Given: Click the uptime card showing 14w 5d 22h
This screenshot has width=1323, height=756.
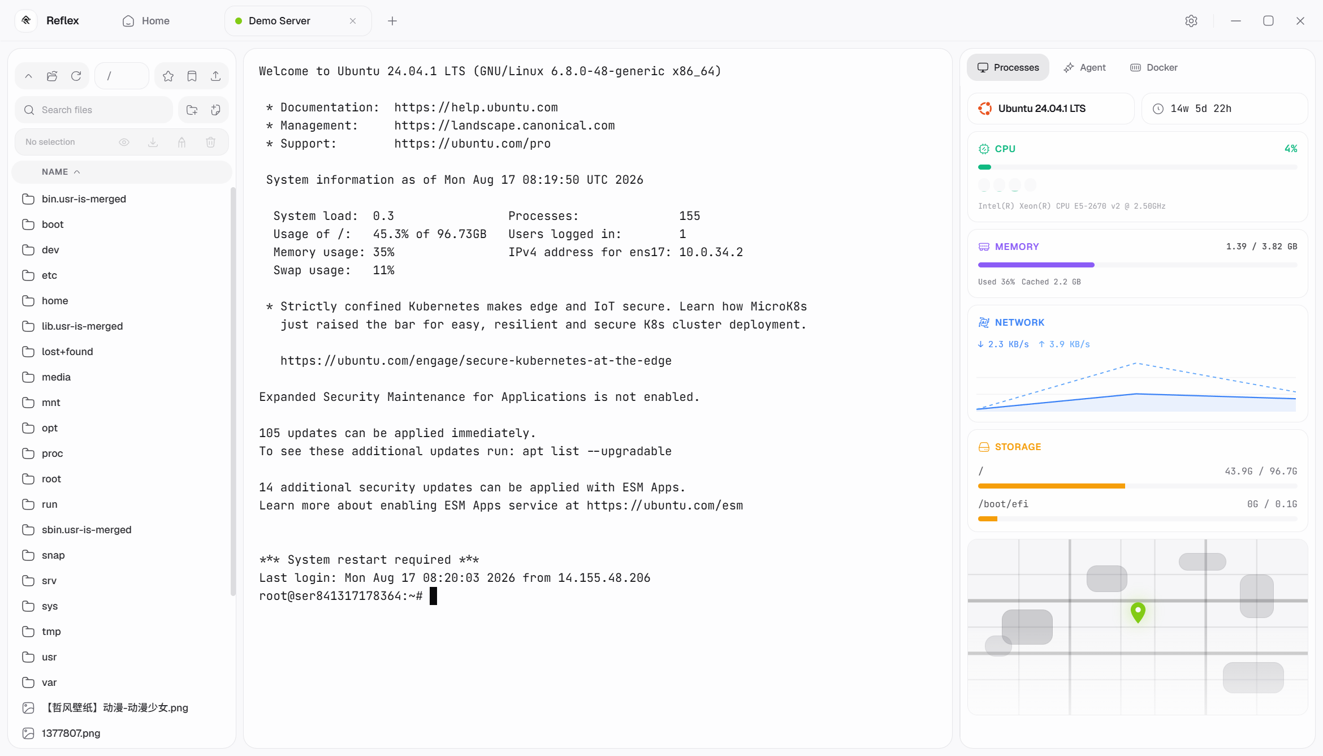Looking at the screenshot, I should (x=1225, y=109).
